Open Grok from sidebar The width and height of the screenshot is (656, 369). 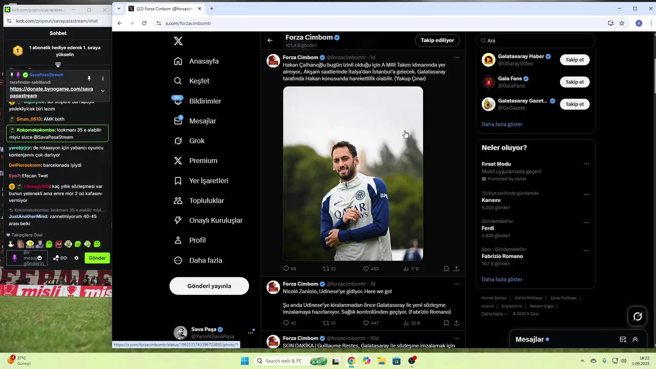click(x=189, y=141)
